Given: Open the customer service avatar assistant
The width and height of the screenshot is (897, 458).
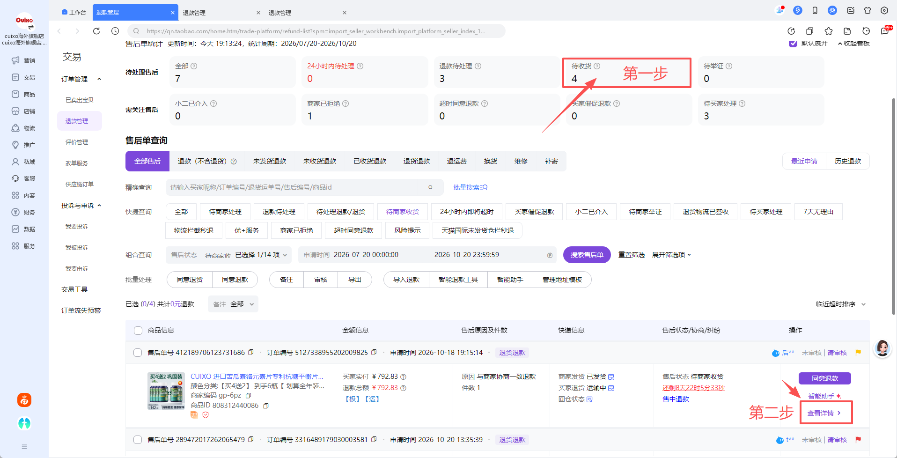Looking at the screenshot, I should [882, 348].
